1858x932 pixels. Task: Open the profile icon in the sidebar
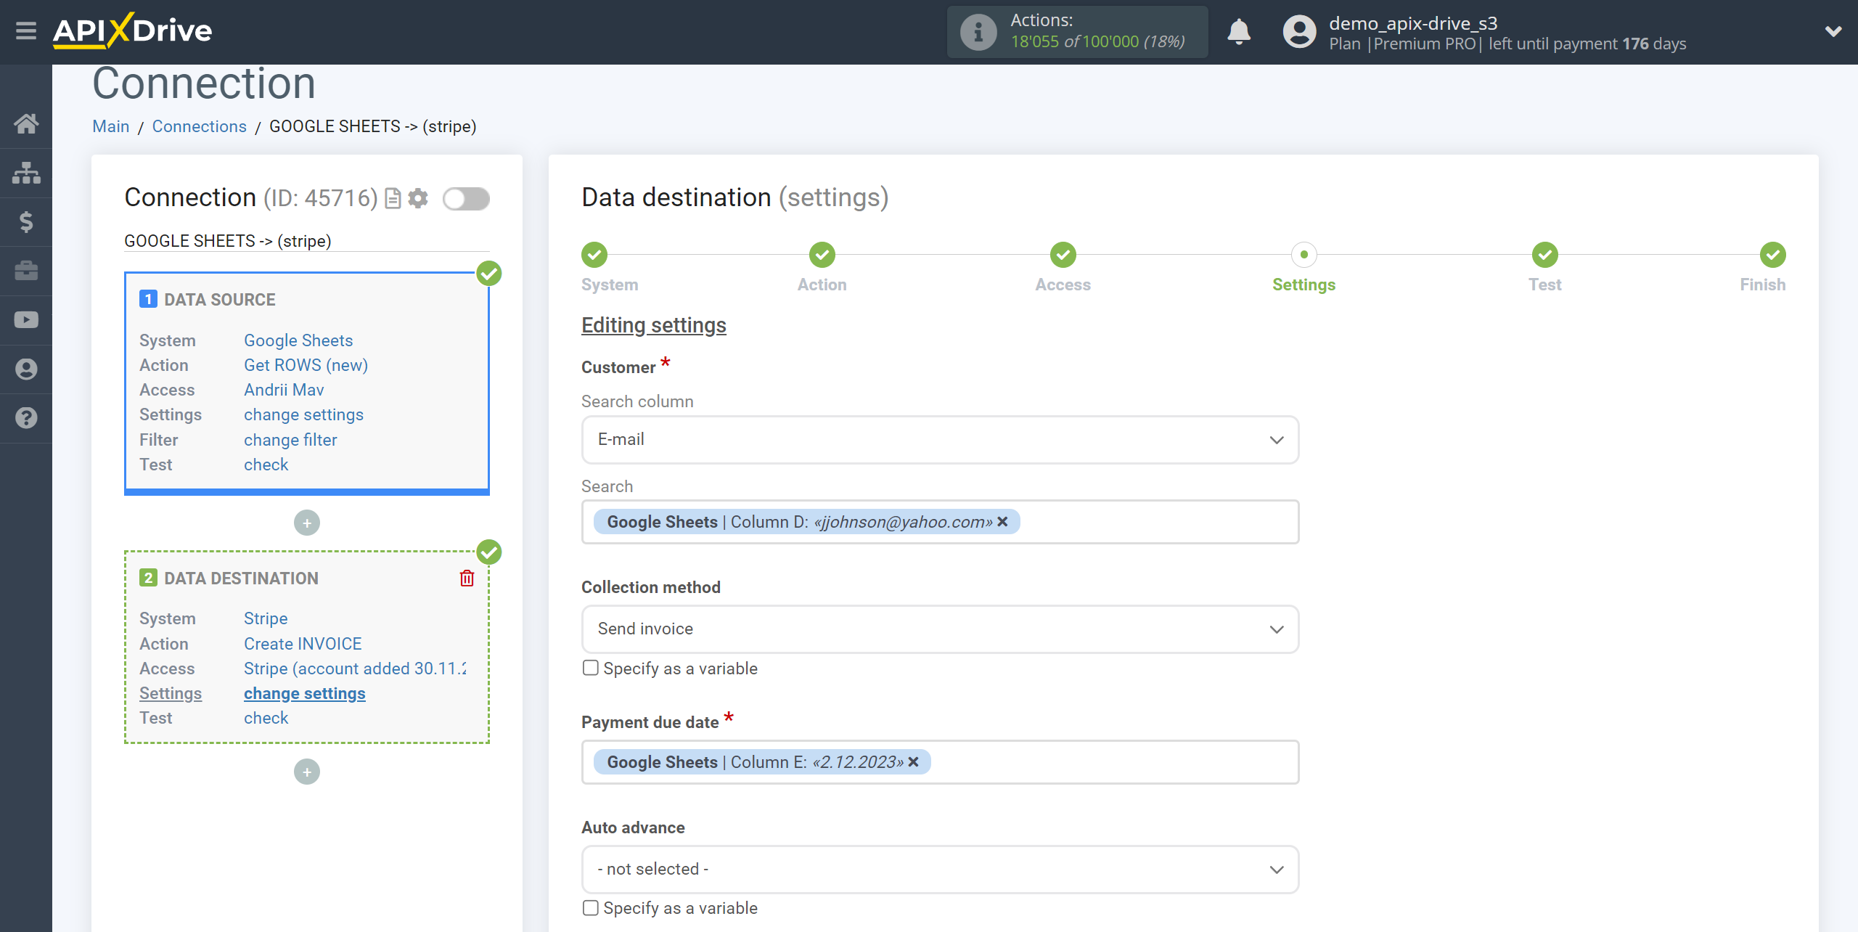26,369
